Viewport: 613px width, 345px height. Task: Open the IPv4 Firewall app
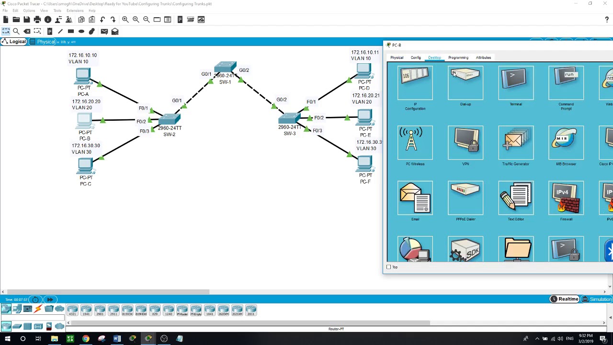point(566,198)
